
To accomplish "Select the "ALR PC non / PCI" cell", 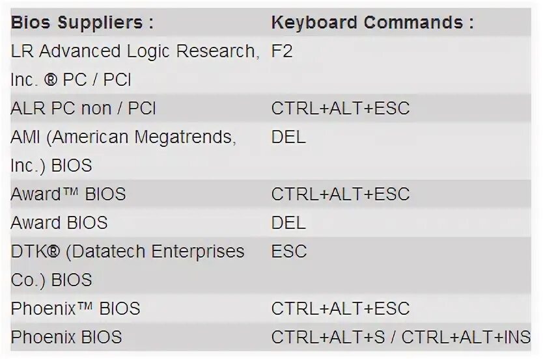I will pos(83,108).
